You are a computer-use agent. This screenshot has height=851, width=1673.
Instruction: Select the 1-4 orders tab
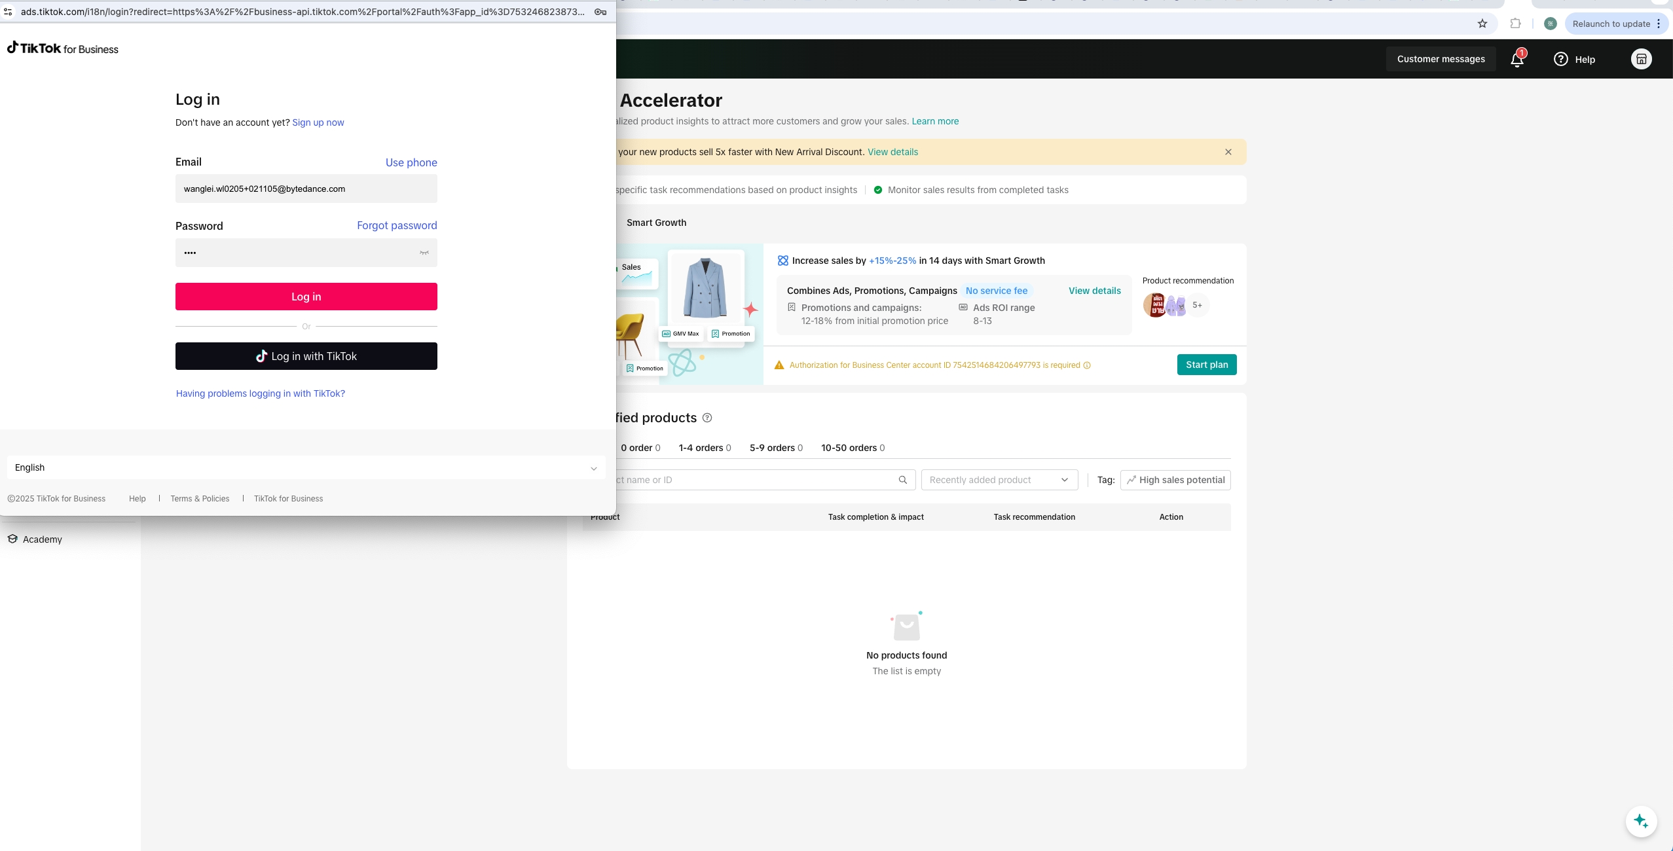(705, 448)
